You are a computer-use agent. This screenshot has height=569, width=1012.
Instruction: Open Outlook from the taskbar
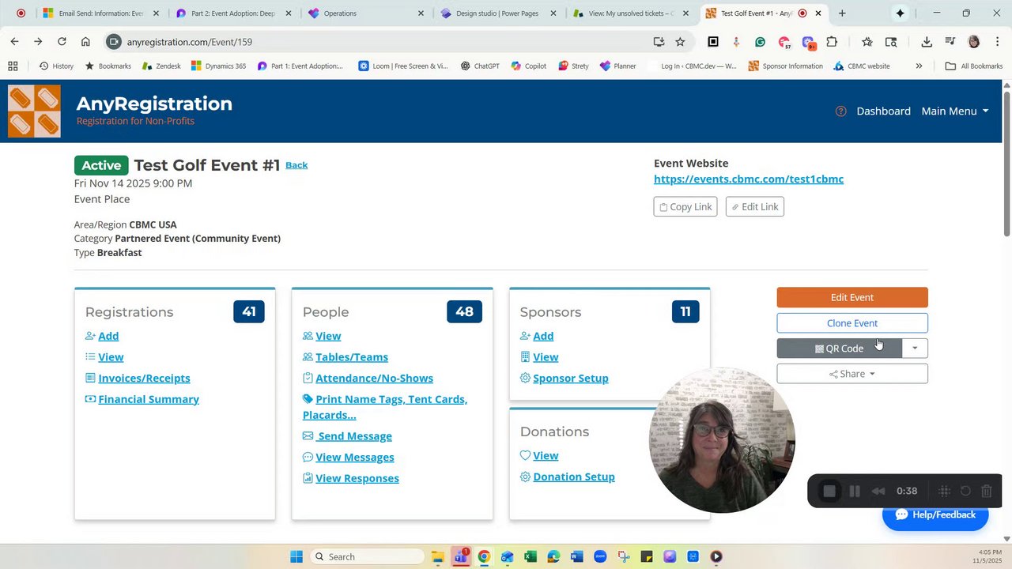point(508,556)
